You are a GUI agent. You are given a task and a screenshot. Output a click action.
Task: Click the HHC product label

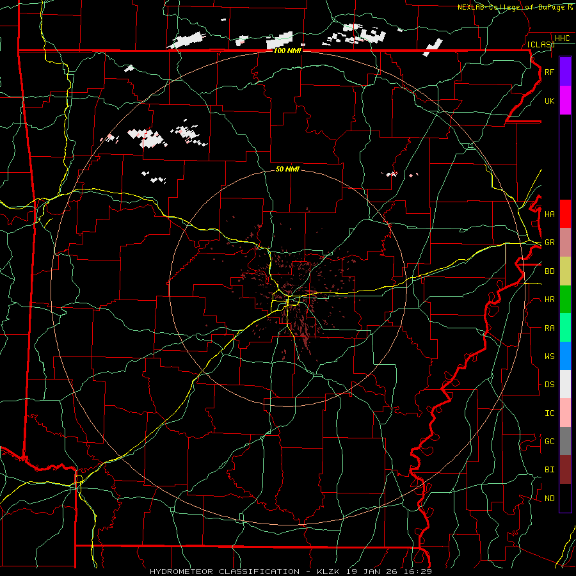[563, 38]
